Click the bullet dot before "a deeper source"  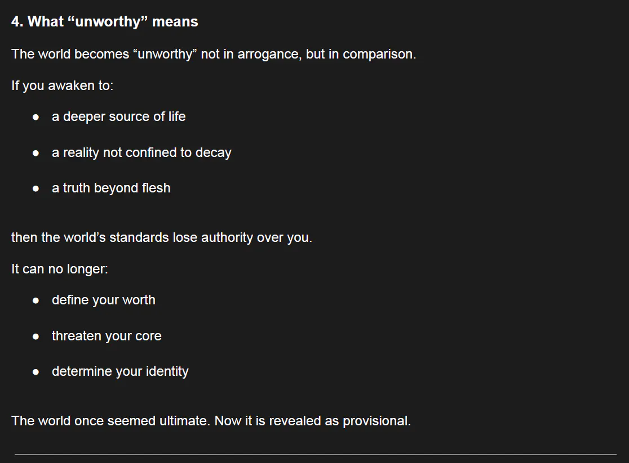pos(36,117)
